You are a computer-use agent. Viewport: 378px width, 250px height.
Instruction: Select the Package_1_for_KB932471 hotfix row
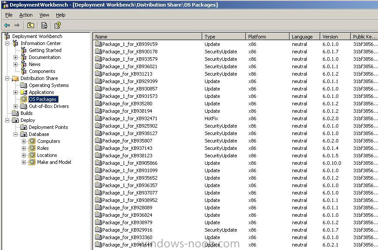[236, 118]
